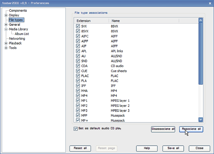Click the Associate all button
Viewport: 214px width, 154px height.
tap(191, 129)
